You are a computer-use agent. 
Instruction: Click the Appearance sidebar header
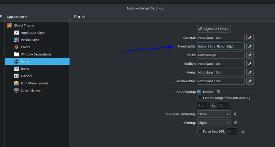click(x=16, y=17)
